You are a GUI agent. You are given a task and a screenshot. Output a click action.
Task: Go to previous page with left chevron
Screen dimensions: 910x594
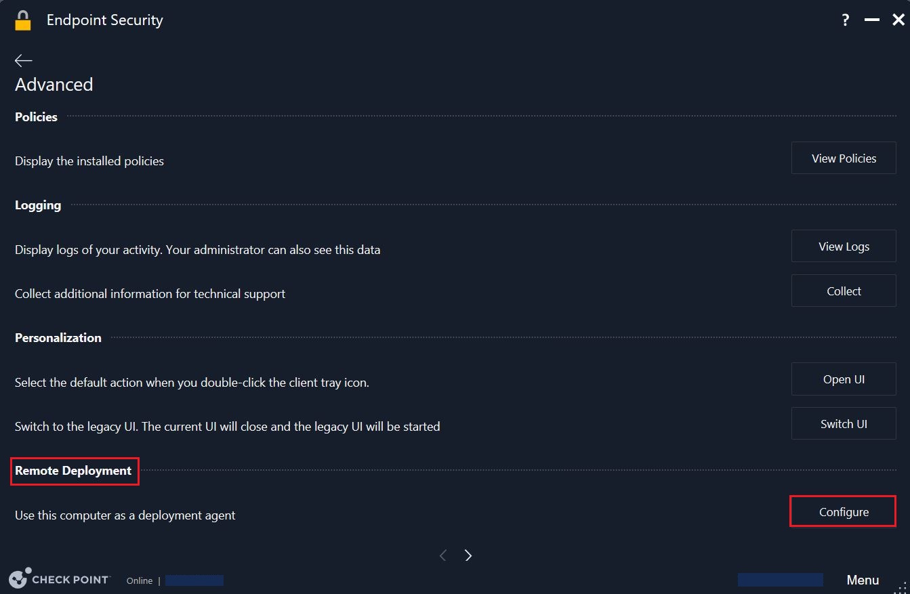click(x=443, y=555)
